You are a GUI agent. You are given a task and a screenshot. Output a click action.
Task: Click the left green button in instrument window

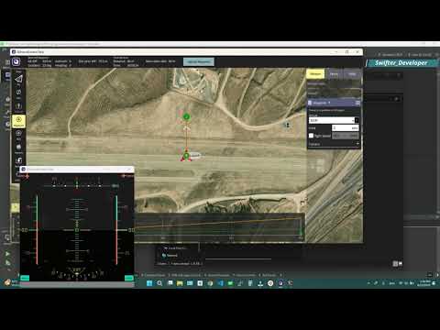(25, 278)
